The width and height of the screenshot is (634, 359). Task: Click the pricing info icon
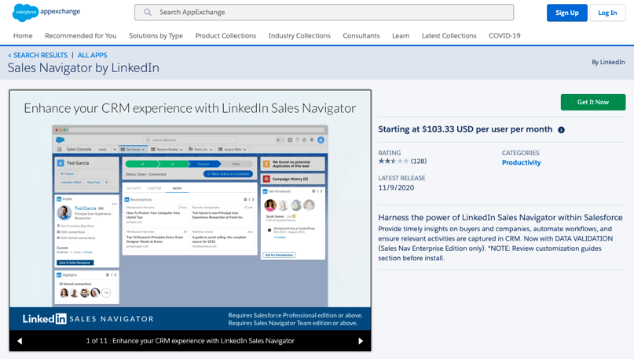point(561,130)
